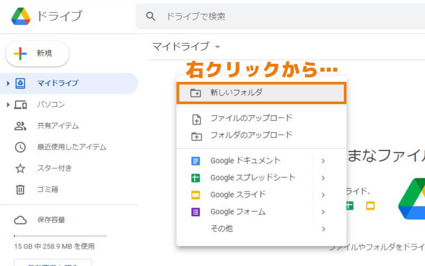Expand the その他 submenu arrow
This screenshot has height=266, width=425.
point(323,229)
